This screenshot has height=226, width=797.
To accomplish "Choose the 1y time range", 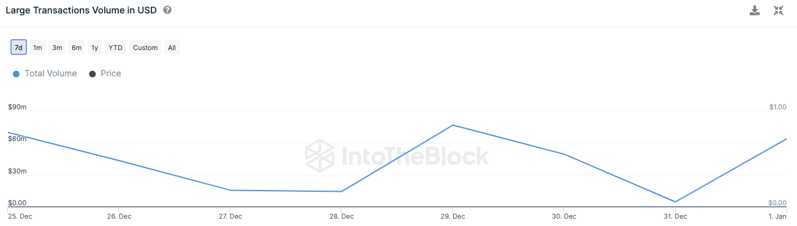I will 94,48.
